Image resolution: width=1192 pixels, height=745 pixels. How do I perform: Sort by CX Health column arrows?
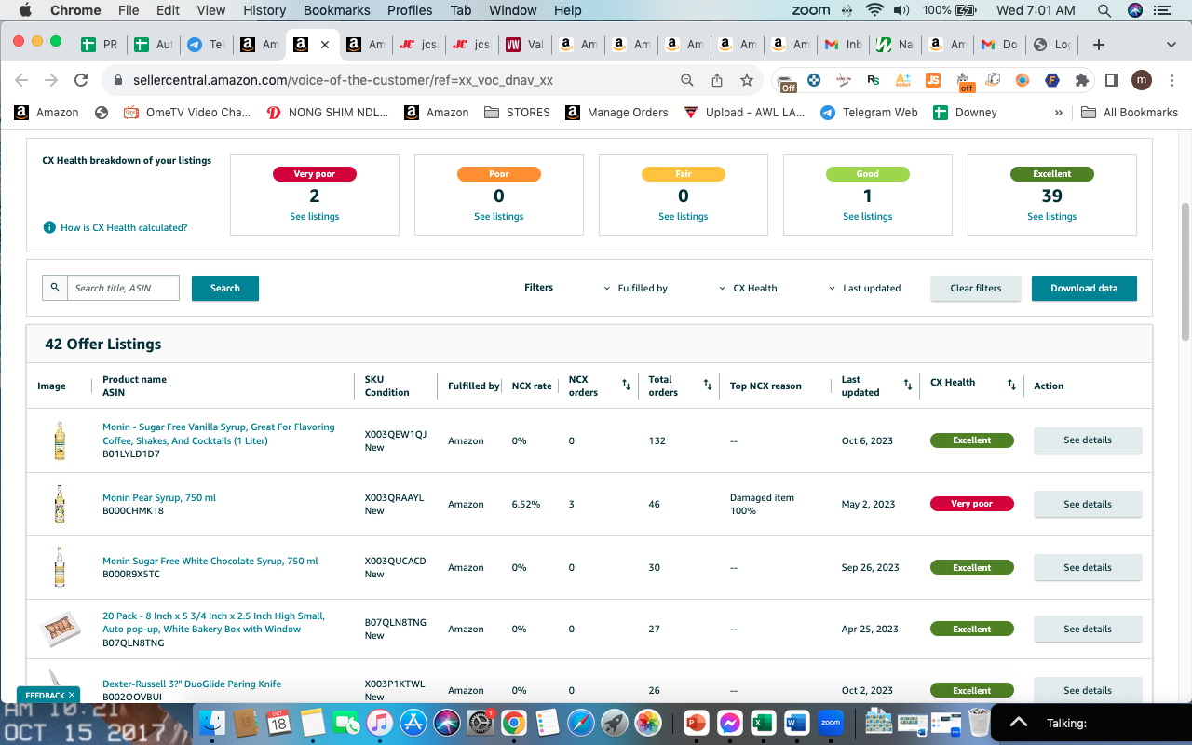click(x=1011, y=384)
